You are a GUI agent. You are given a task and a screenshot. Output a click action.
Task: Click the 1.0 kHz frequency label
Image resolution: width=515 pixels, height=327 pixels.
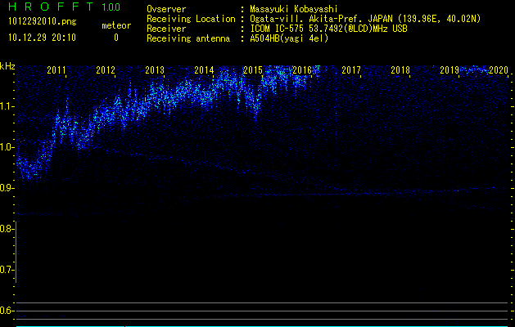point(7,147)
